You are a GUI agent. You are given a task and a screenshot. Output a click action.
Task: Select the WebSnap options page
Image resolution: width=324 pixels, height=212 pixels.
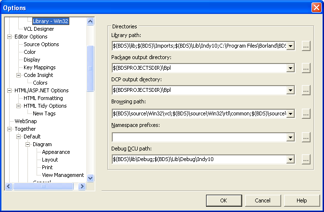pyautogui.click(x=26, y=121)
